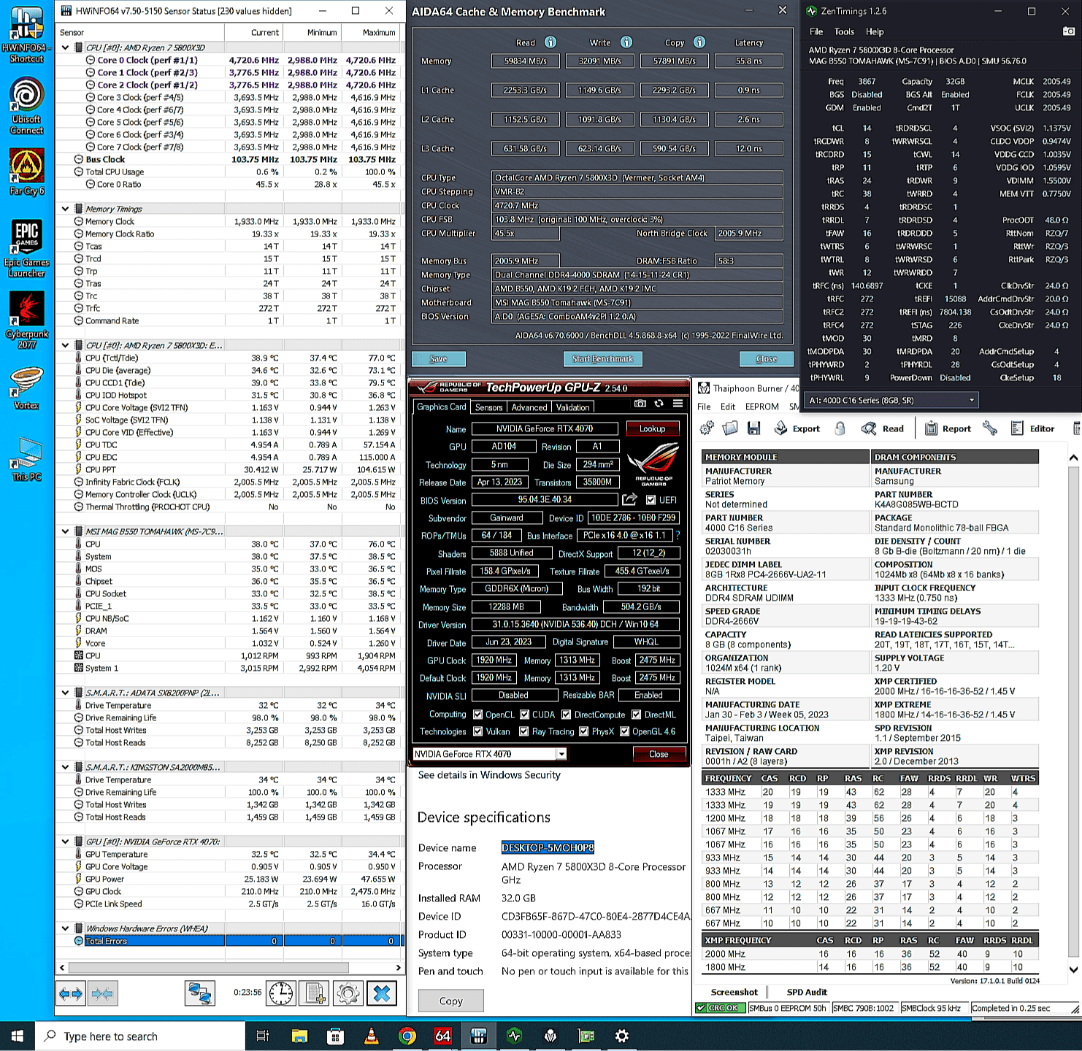
Task: Click HWiNFO expand-columns arrows button
Action: click(x=72, y=994)
